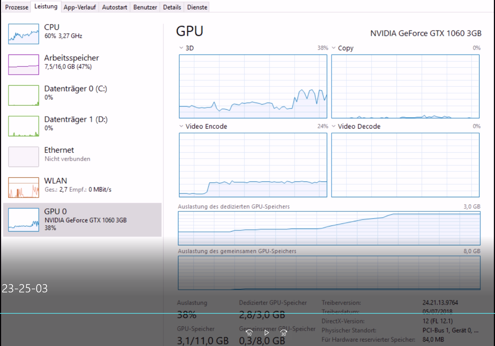Rewind the video 10 seconds

pos(249,333)
